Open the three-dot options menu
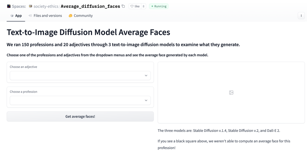The image size is (307, 164). [301, 16]
